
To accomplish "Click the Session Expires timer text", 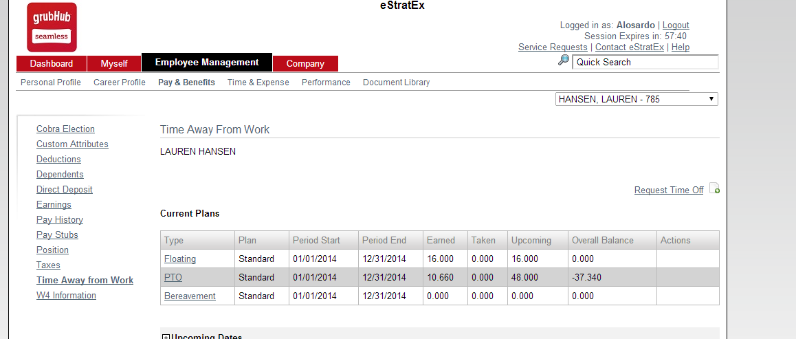I will point(636,36).
